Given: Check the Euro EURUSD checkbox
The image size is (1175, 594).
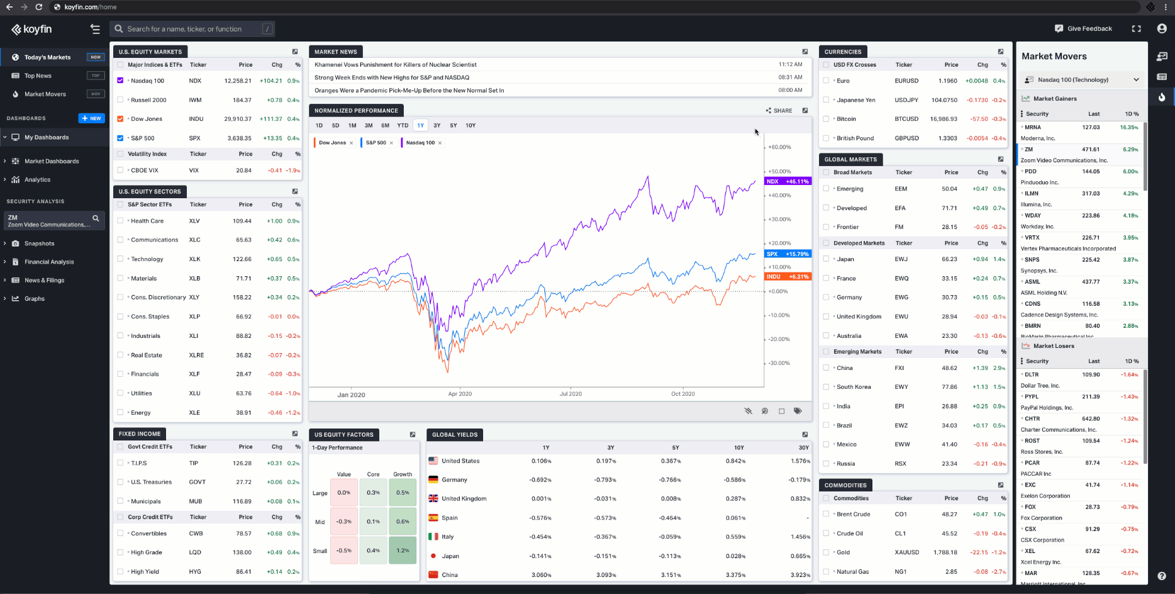Looking at the screenshot, I should (x=826, y=81).
